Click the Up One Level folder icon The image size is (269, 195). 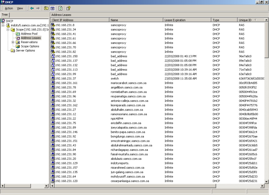point(46,8)
